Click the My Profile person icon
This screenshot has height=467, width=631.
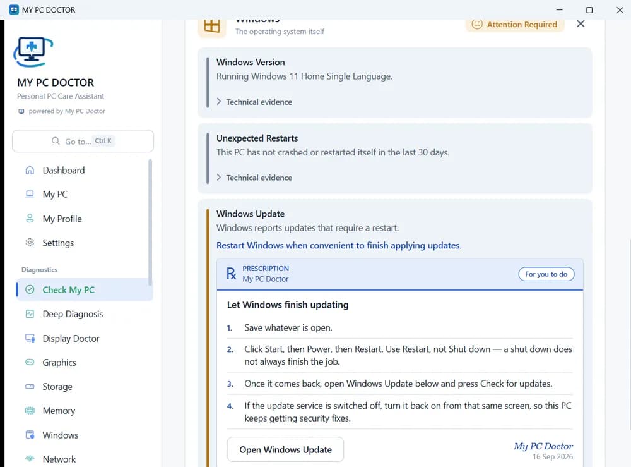pos(30,219)
